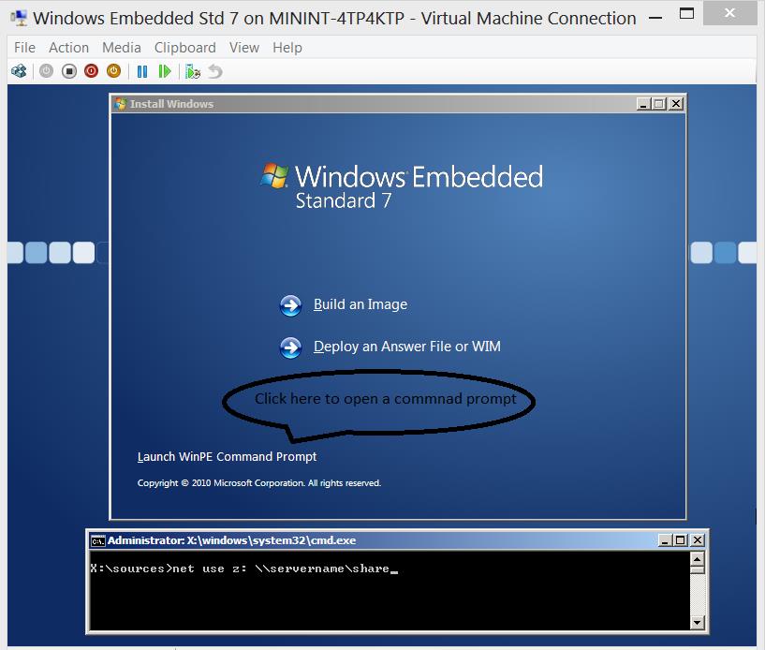Open the File menu
765x650 pixels.
pos(24,48)
